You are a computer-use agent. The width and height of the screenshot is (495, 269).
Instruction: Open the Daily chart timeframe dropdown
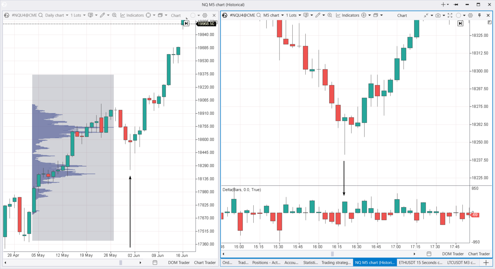57,15
